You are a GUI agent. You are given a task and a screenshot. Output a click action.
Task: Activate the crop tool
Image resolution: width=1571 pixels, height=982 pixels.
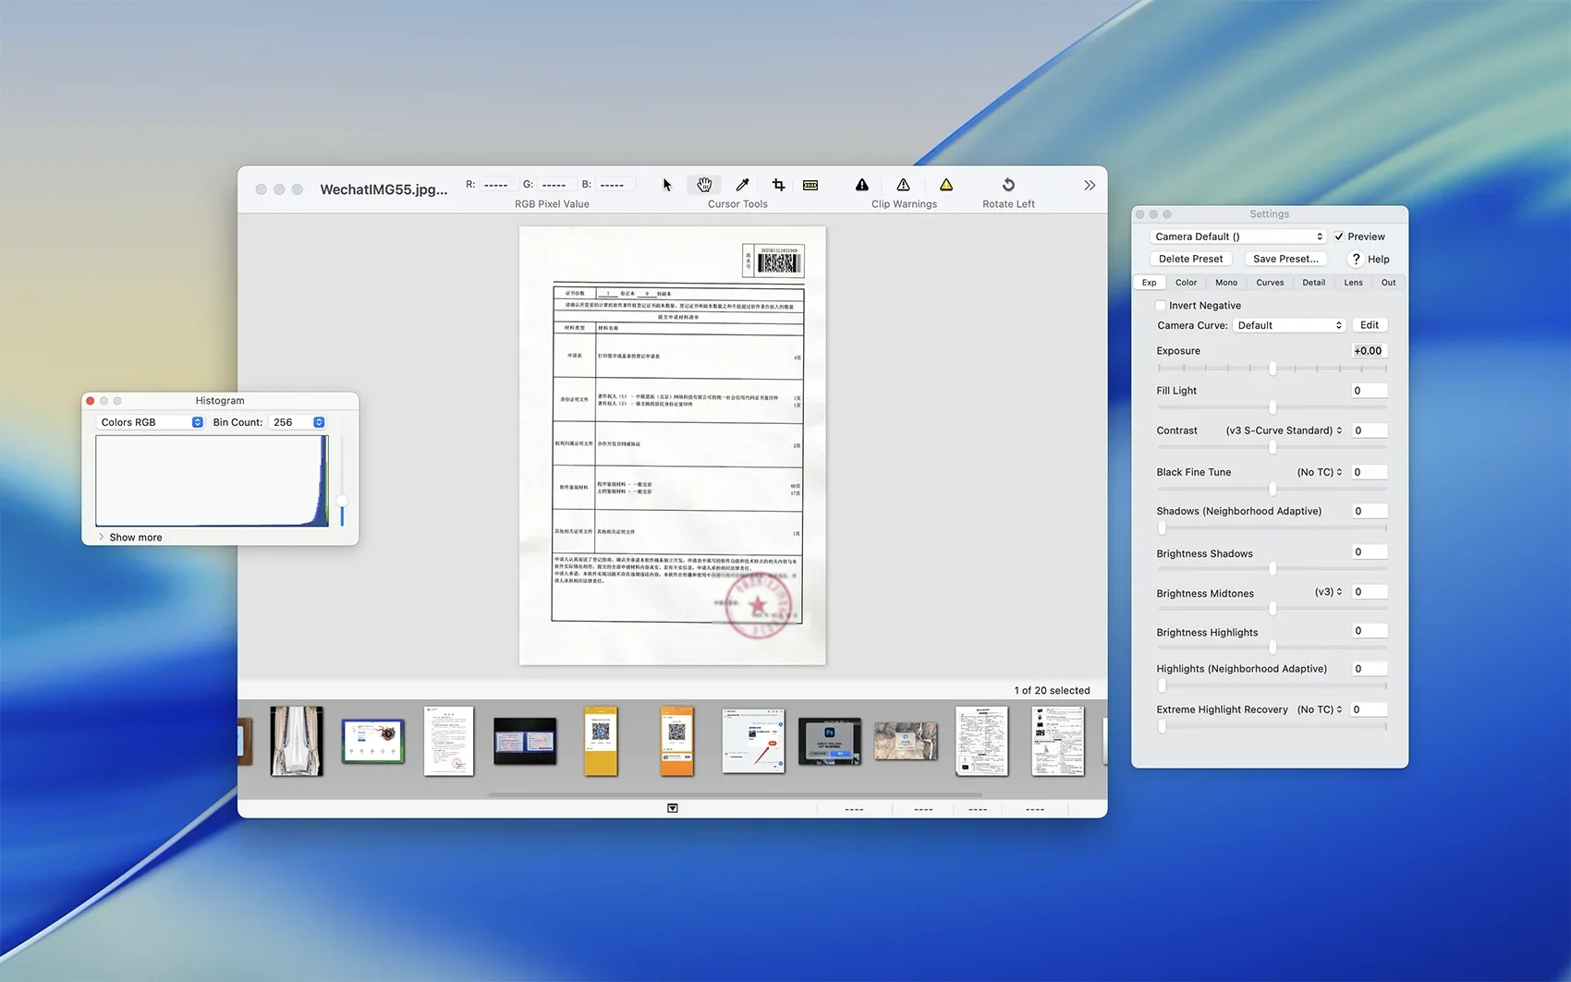coord(778,185)
